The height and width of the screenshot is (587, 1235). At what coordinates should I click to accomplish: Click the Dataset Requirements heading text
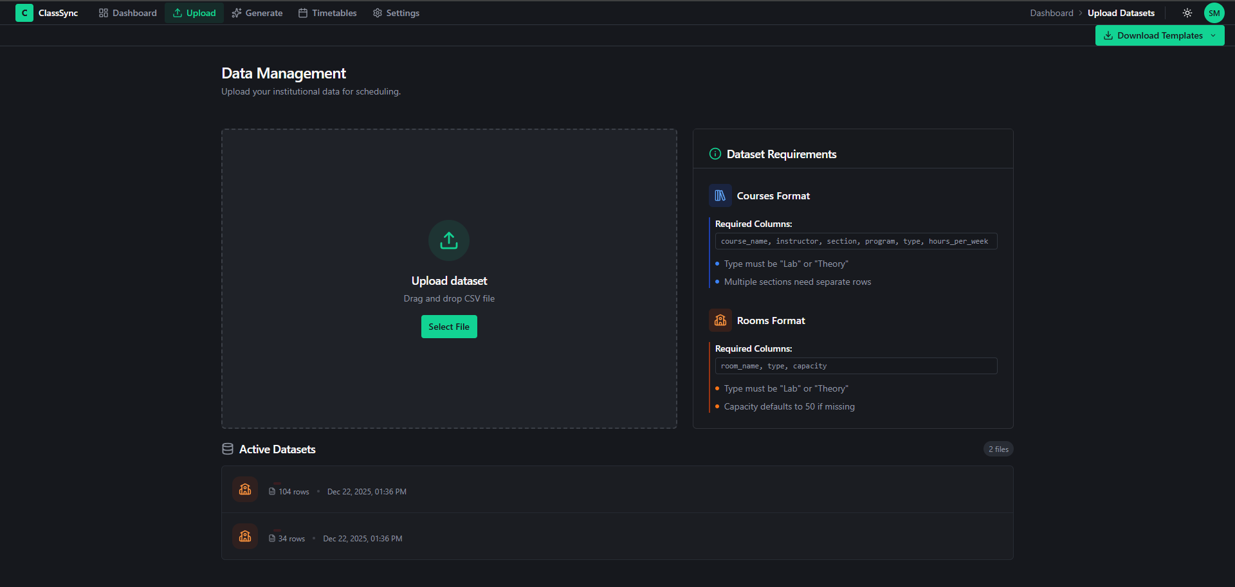tap(782, 154)
